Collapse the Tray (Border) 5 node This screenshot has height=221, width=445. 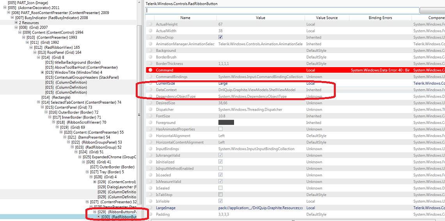click(87, 172)
